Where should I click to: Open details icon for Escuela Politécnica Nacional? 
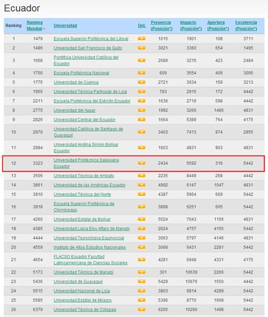tap(142, 73)
